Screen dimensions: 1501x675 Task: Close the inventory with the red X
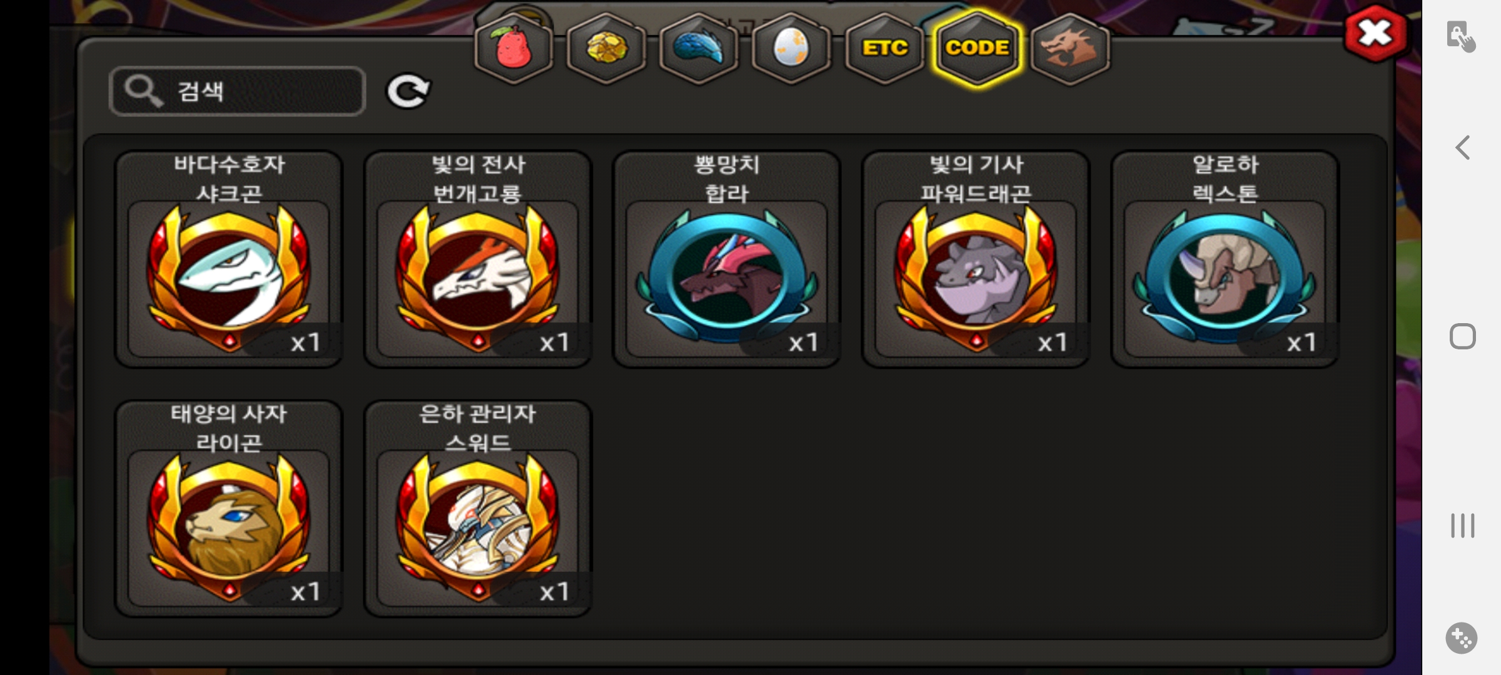1376,33
